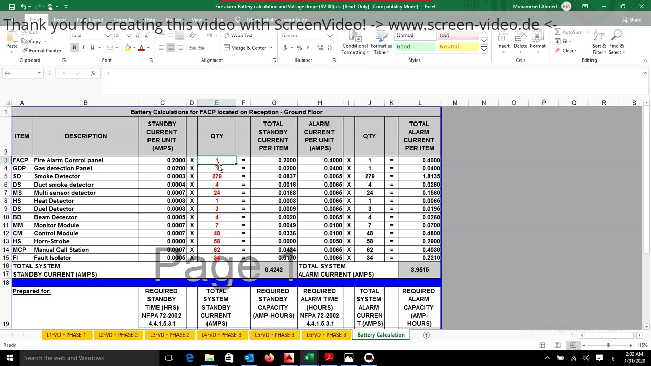Screen dimensions: 651x366
Task: Switch to the L6-VD - PHASE 3 sheet
Action: 326,335
